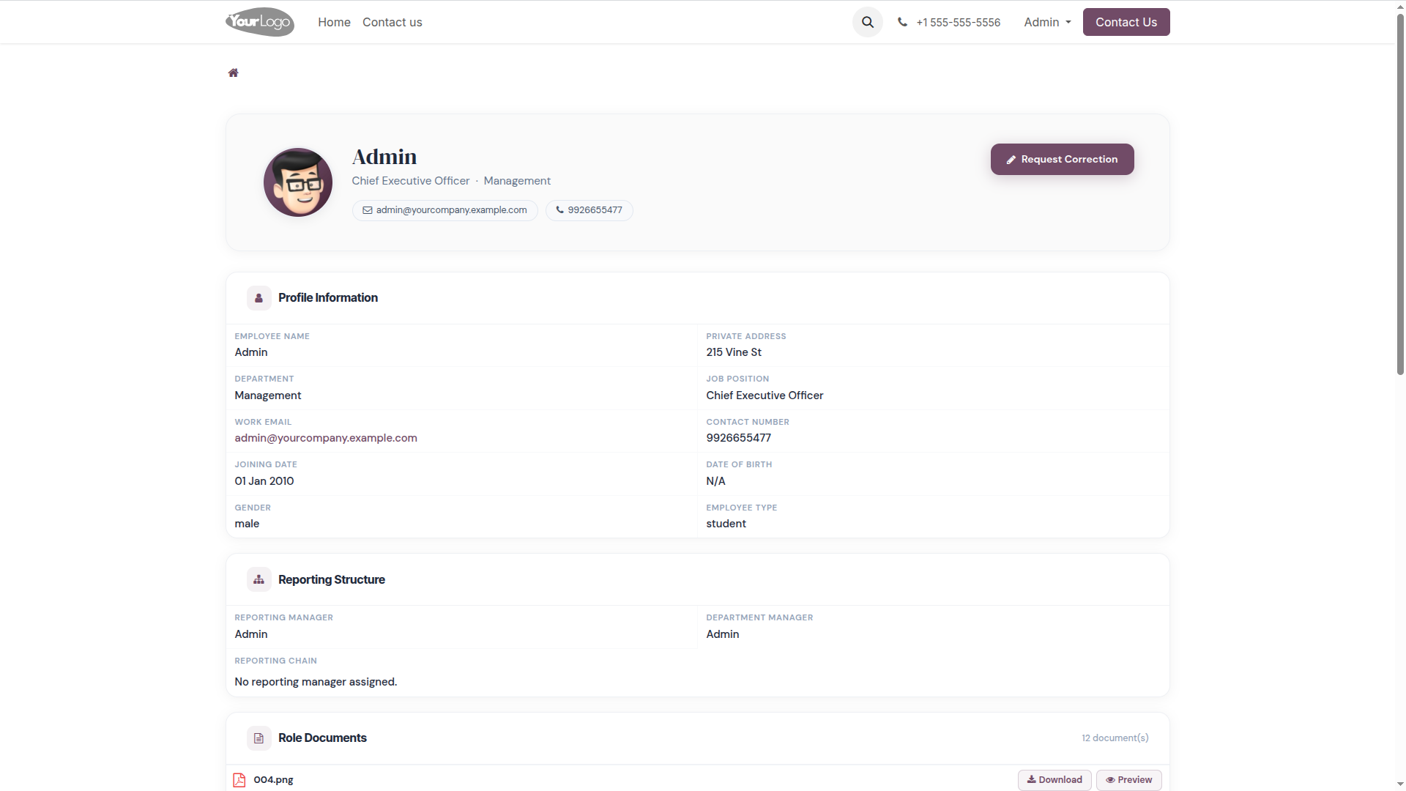Download the 004.png document

pos(1054,780)
